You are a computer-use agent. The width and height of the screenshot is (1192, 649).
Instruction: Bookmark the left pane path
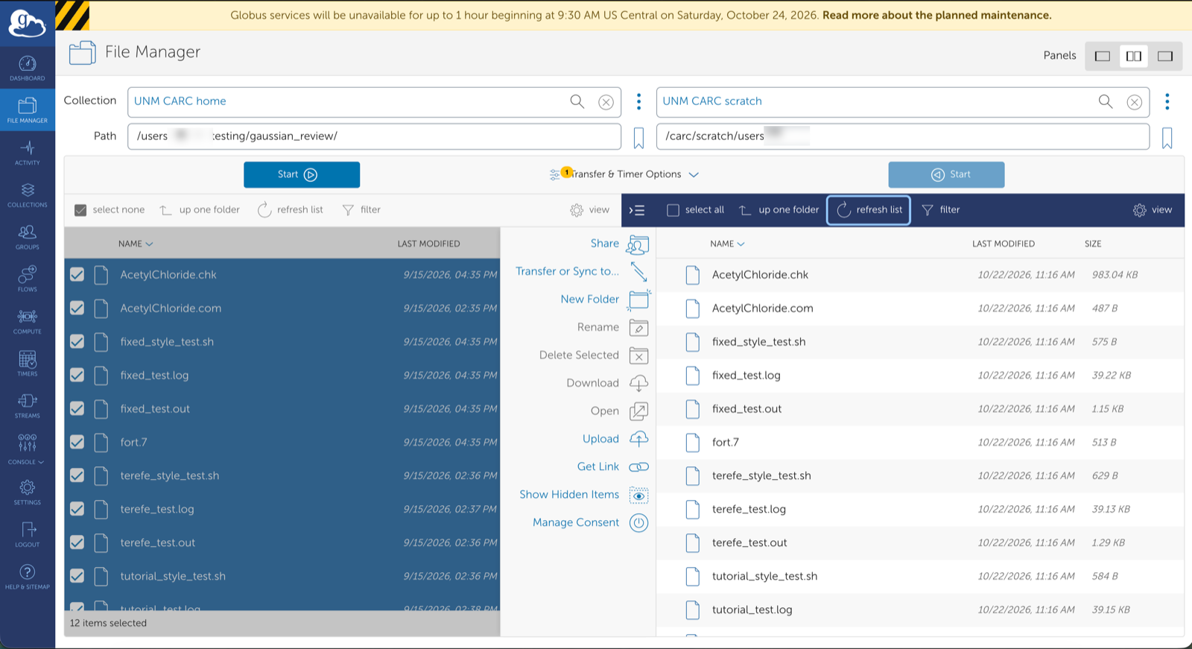click(638, 137)
